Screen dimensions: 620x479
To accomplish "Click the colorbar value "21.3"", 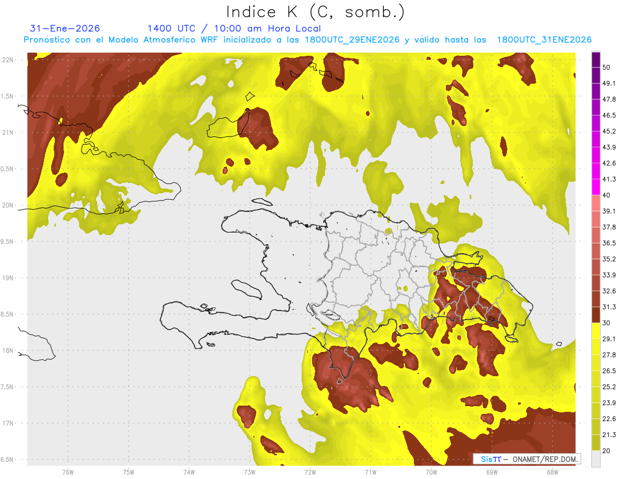I will (609, 435).
